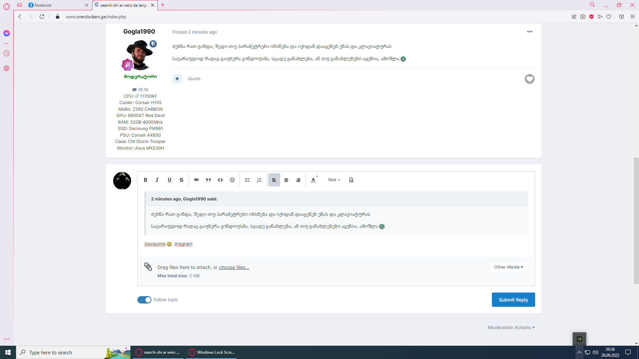Open the Size dropdown in editor
639x359 pixels.
click(x=334, y=180)
